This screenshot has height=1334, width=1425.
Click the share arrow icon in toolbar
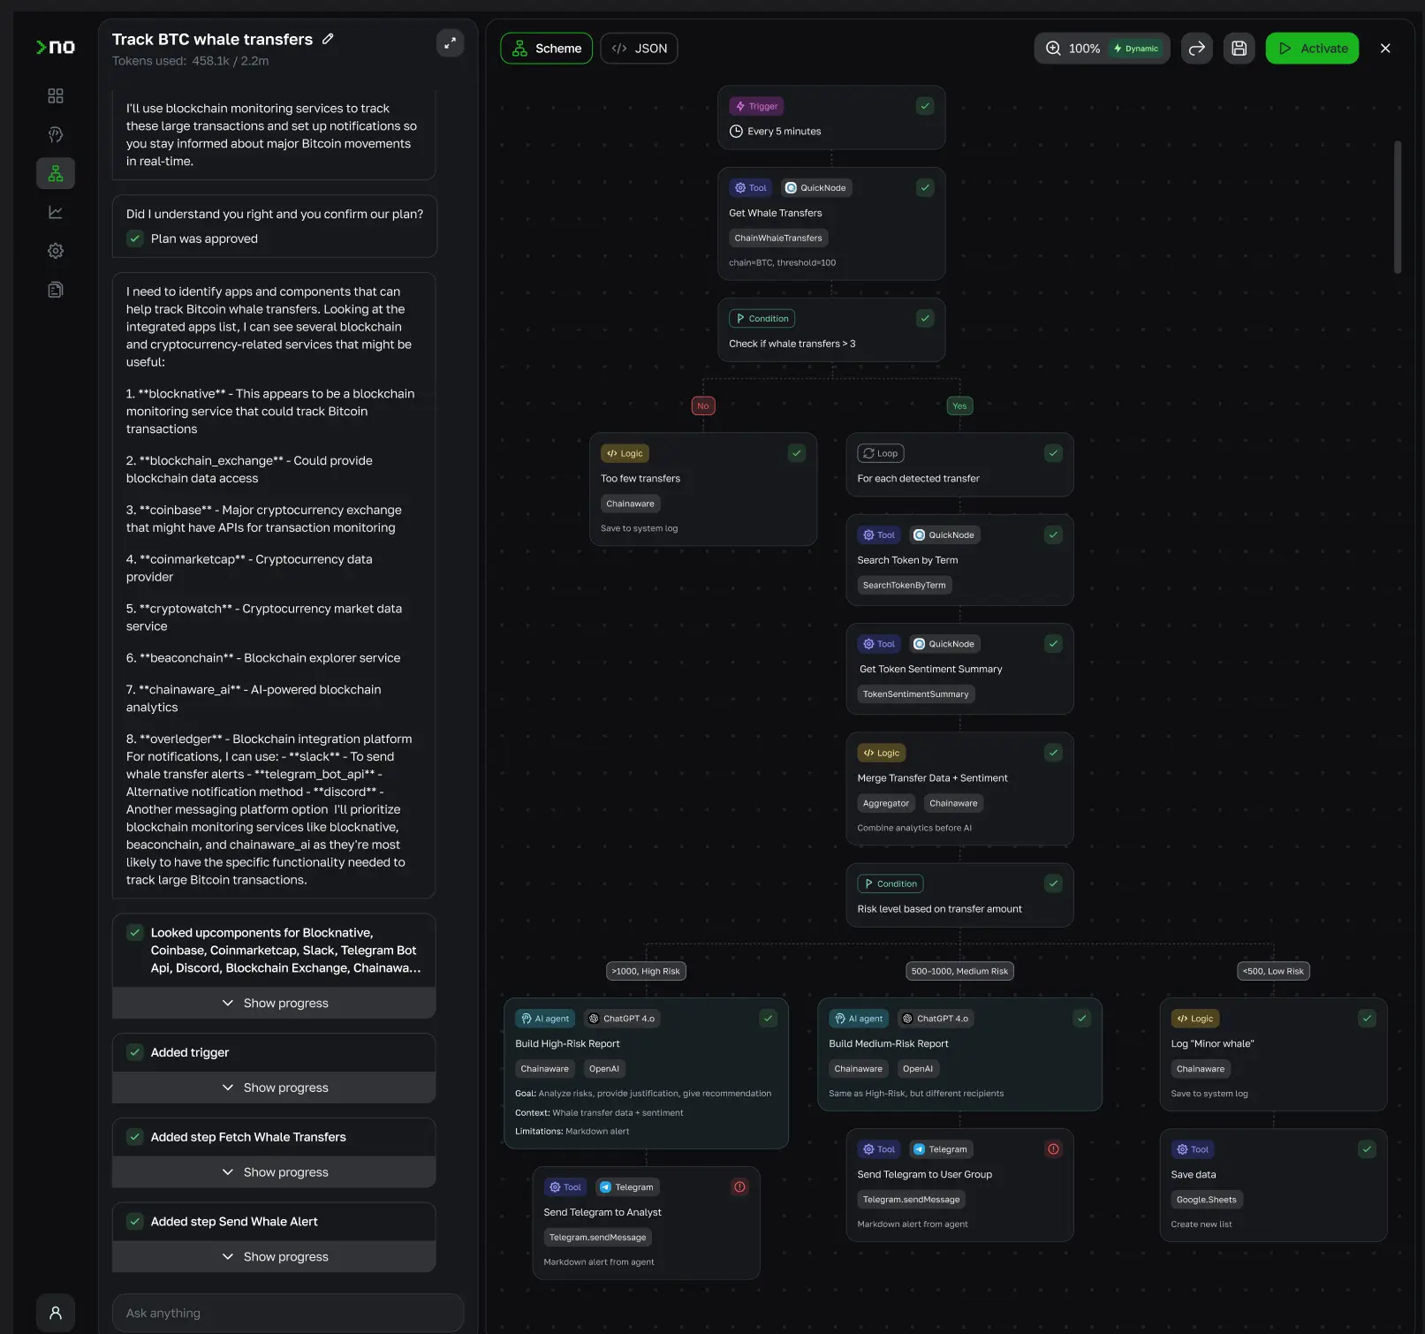(x=1196, y=49)
